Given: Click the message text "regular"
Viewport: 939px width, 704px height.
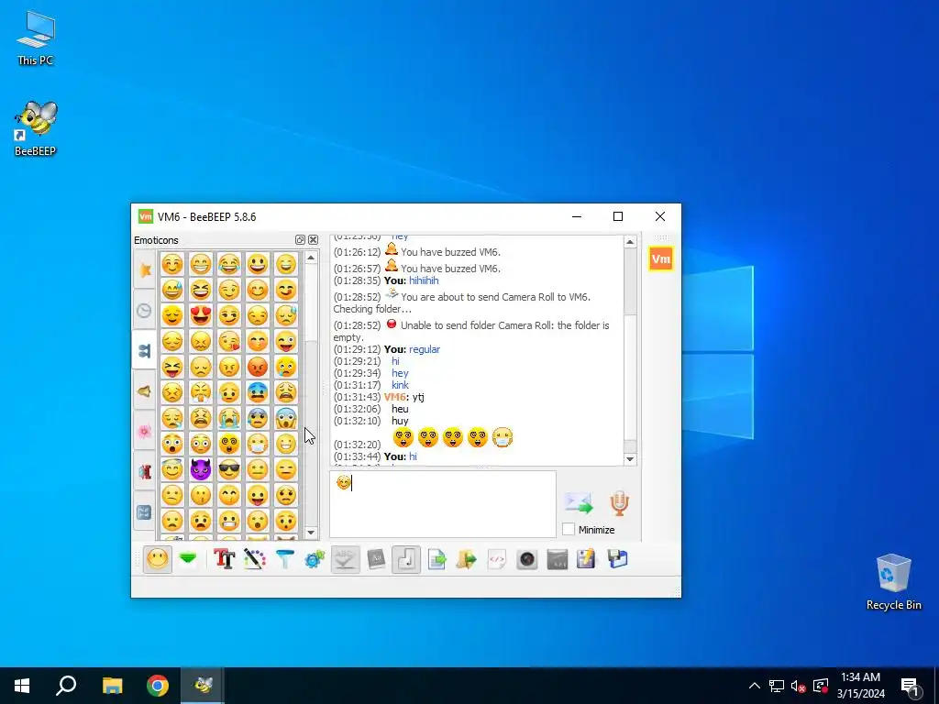Looking at the screenshot, I should [x=425, y=349].
